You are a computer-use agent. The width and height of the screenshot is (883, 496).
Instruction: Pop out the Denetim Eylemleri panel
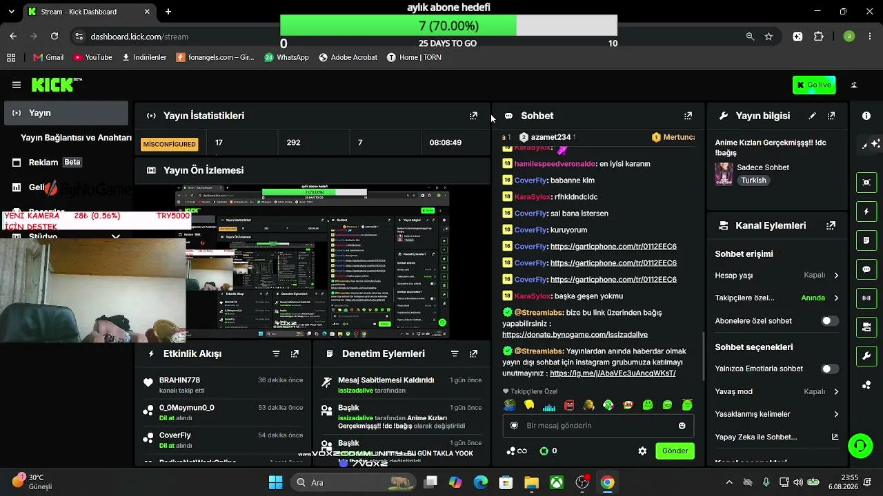tap(473, 353)
